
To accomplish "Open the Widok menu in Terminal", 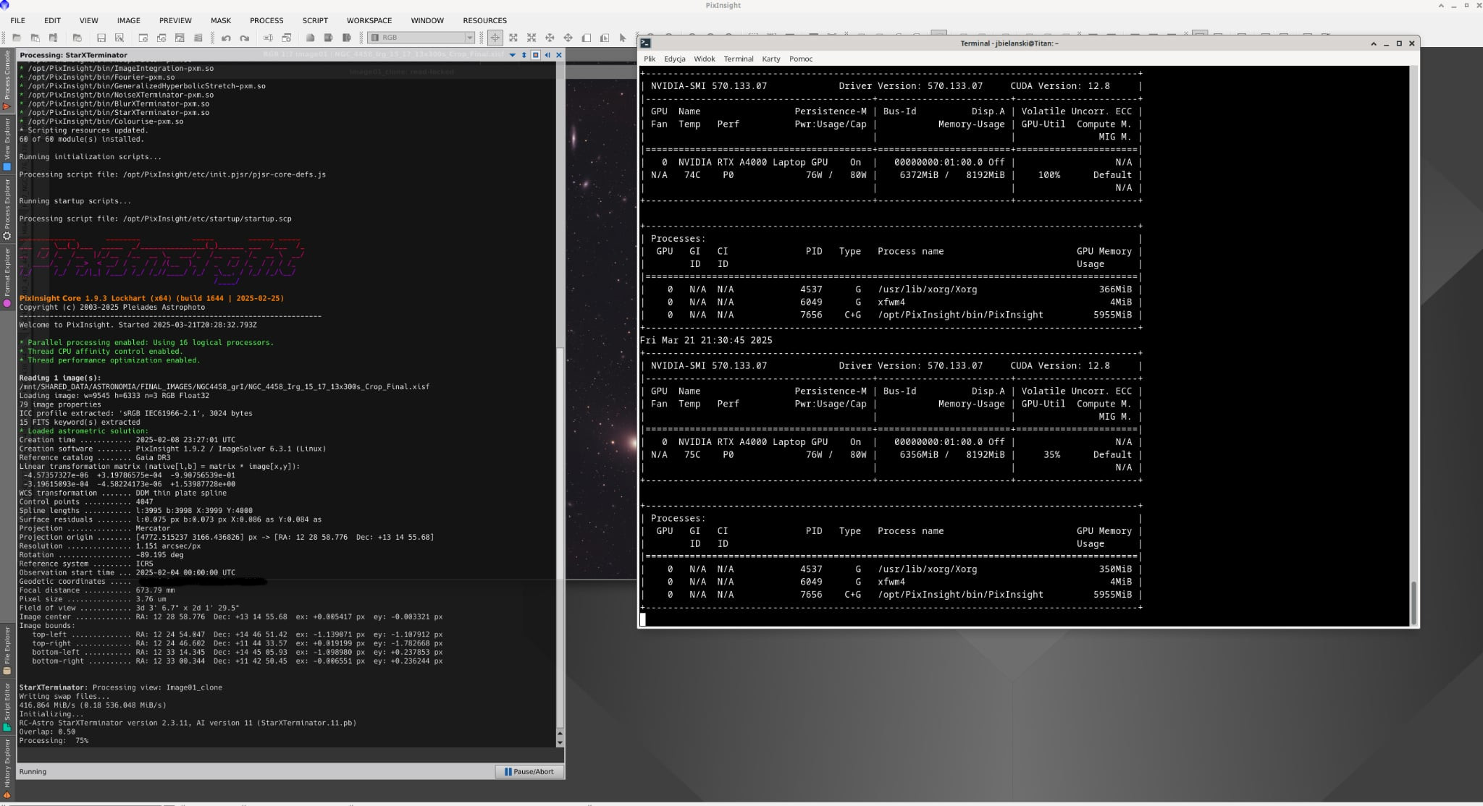I will click(x=704, y=59).
